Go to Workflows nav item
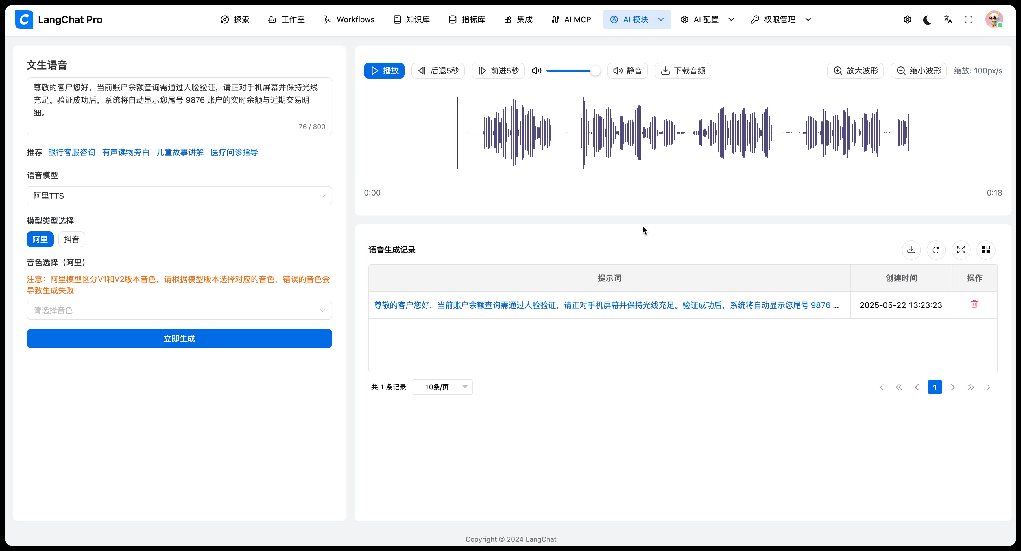The height and width of the screenshot is (551, 1021). 349,19
